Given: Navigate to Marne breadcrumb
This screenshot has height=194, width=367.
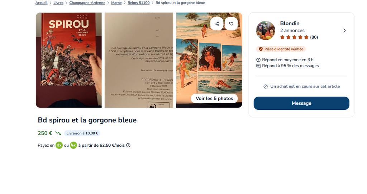Looking at the screenshot, I should click(116, 3).
